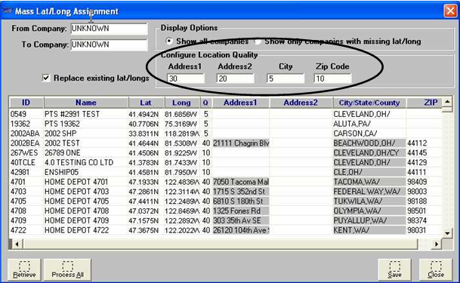This screenshot has height=283, width=460.
Task: Select the HOME DEPOT 4705 row
Action: 226,201
